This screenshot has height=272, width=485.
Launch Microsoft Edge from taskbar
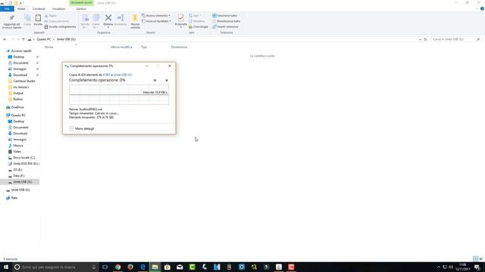142,267
